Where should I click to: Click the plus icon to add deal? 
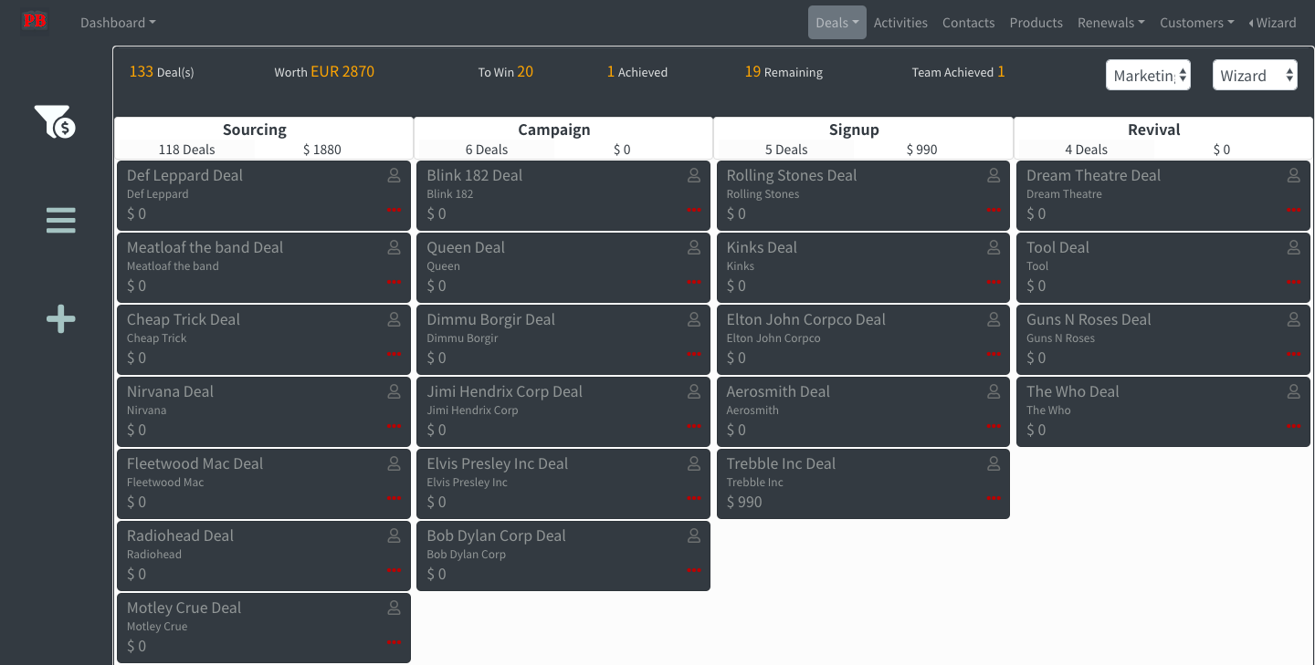[x=61, y=319]
